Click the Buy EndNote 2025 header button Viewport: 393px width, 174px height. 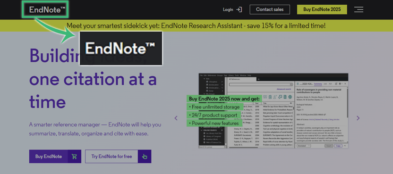[322, 9]
